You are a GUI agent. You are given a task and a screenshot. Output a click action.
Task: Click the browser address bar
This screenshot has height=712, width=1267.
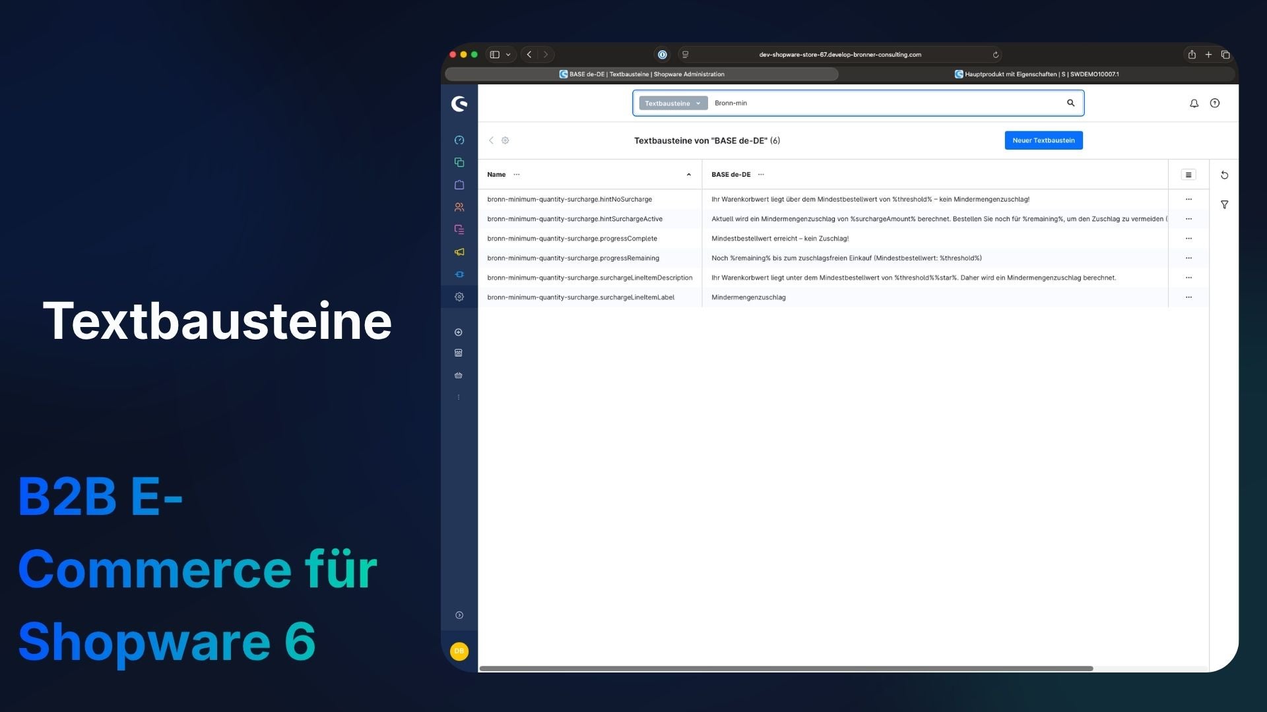tap(839, 55)
